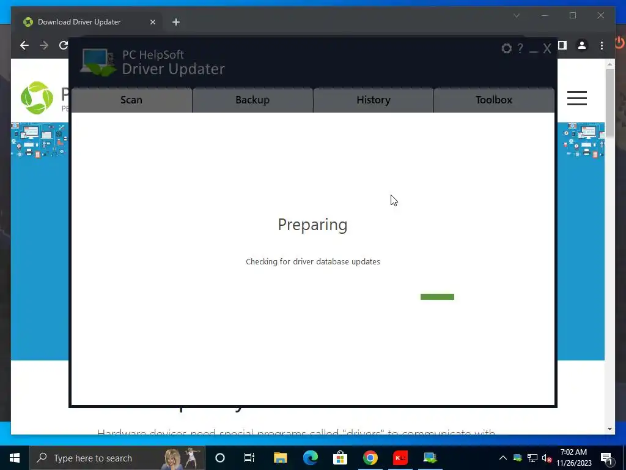626x470 pixels.
Task: Switch to Chrome on the taskbar
Action: (x=370, y=458)
